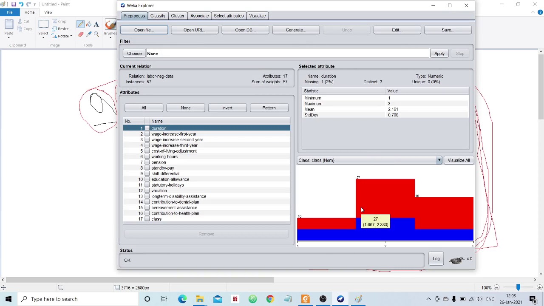Click the Redo arrow in Paint title bar
This screenshot has width=544, height=306.
pyautogui.click(x=29, y=4)
